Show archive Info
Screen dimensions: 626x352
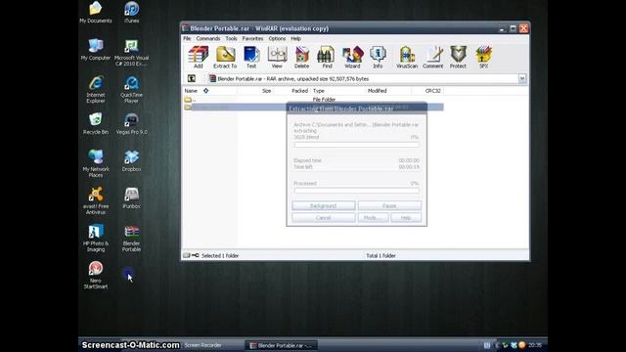pos(378,57)
